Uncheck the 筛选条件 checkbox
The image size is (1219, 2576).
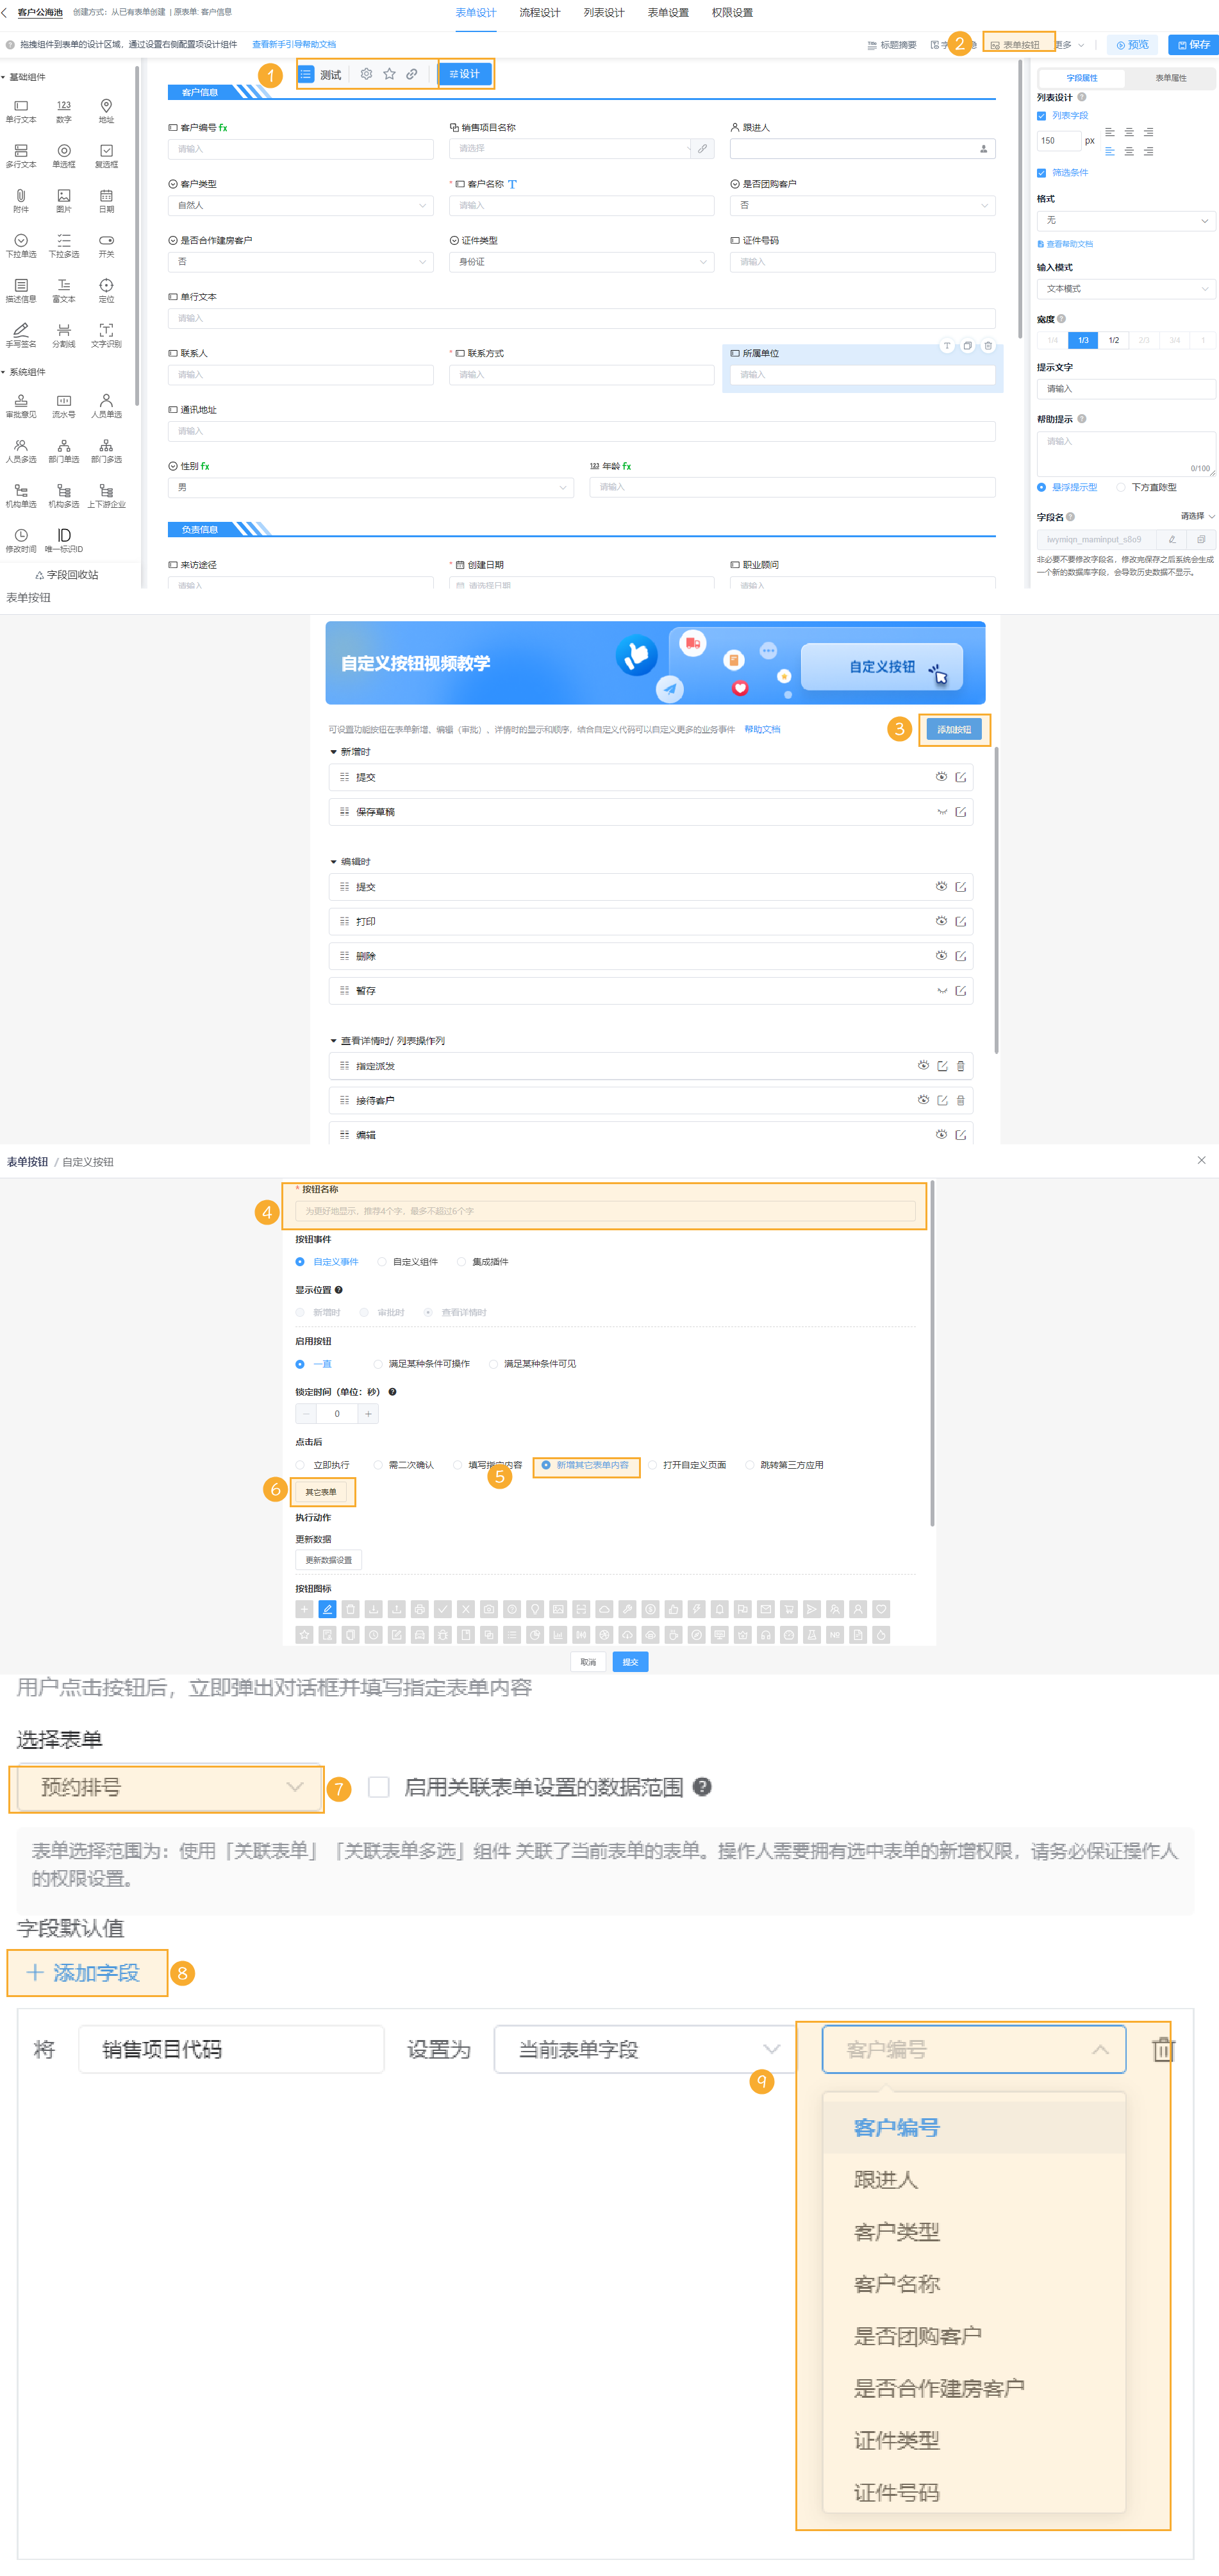1041,172
